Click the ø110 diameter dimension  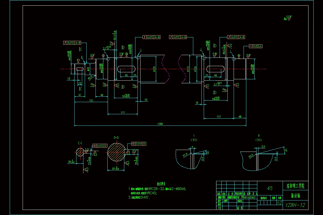188,69
